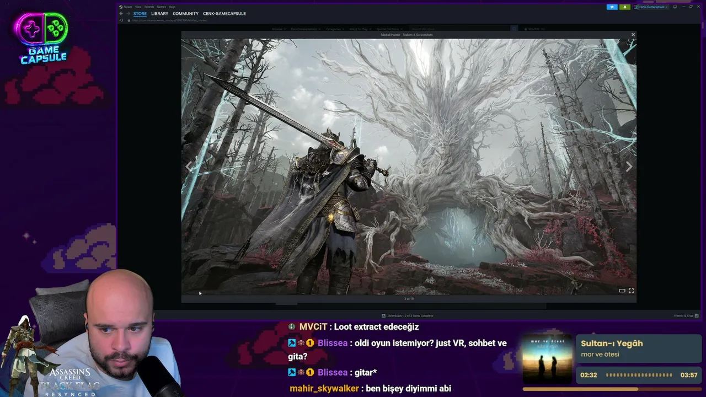
Task: Close the Trailers & Screenshots viewer
Action: coord(633,35)
